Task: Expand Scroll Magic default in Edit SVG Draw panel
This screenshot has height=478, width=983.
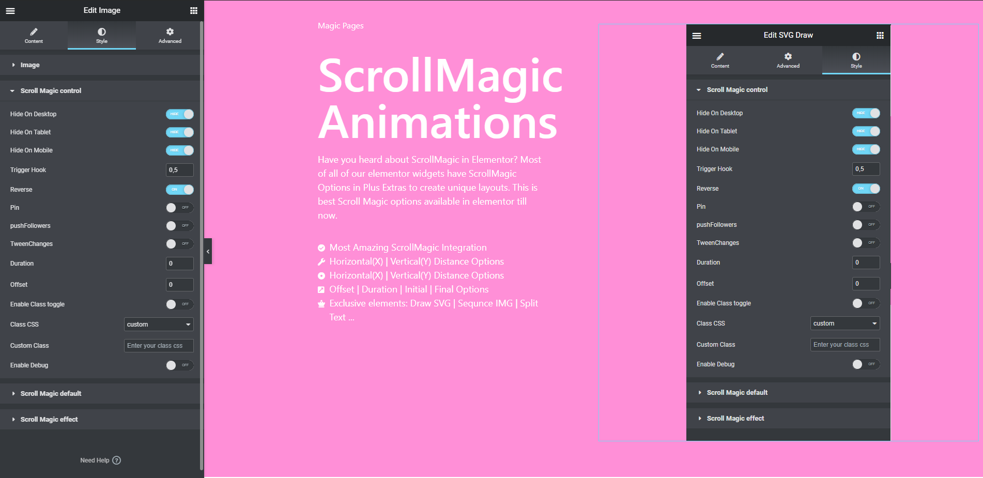Action: click(788, 393)
